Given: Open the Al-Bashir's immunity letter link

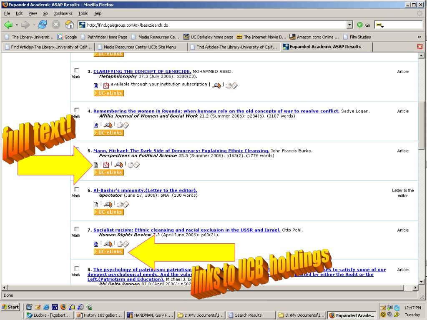Looking at the screenshot, I should (x=145, y=190).
